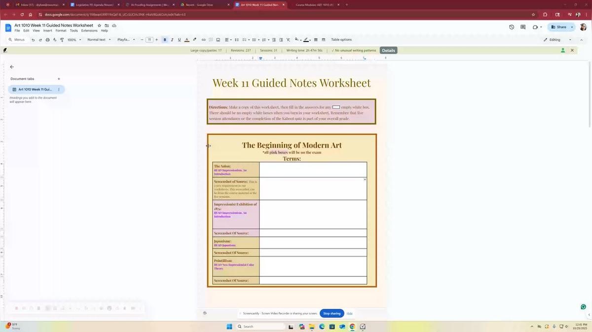This screenshot has height=332, width=592.
Task: Expand the 100% zoom dropdown
Action: pos(75,39)
